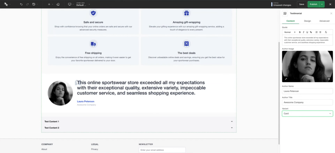Switch to the Advanced tab
The image size is (335, 153).
pyautogui.click(x=324, y=21)
